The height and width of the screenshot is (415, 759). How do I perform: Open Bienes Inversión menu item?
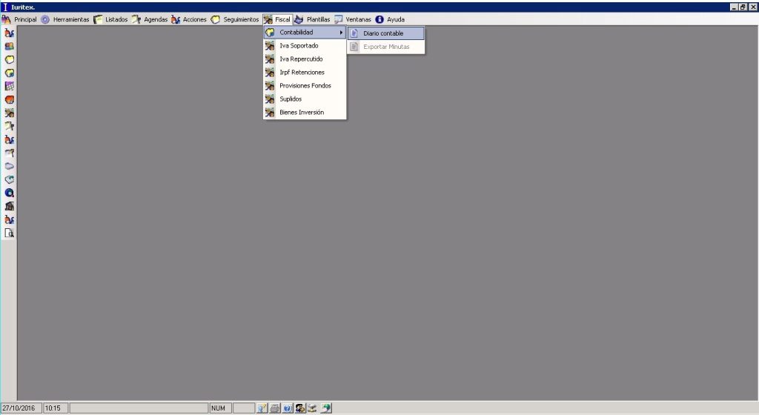(302, 113)
